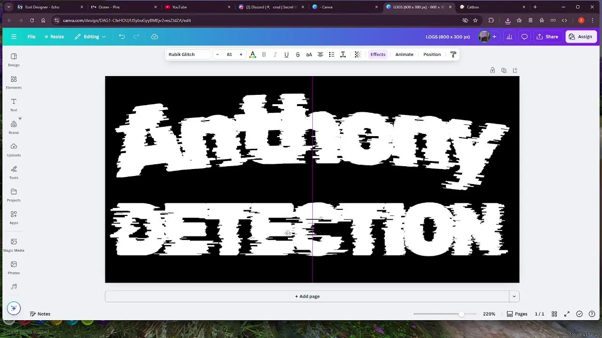
Task: Open the comments speech-bubble icon
Action: tap(524, 37)
